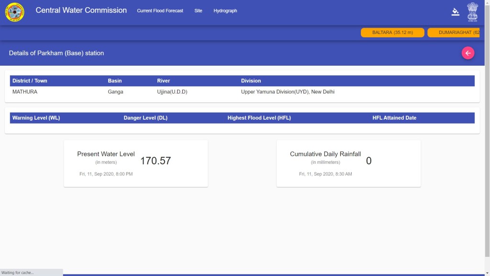Click the Government of India emblem
490x276 pixels.
point(472,11)
